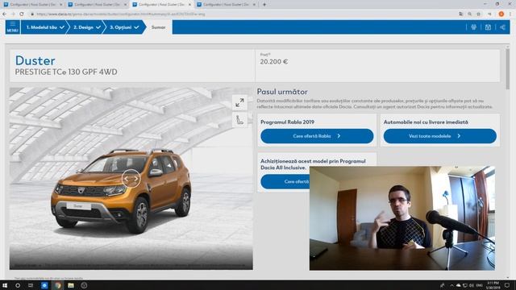Bookmark this page with star icon

(478, 14)
